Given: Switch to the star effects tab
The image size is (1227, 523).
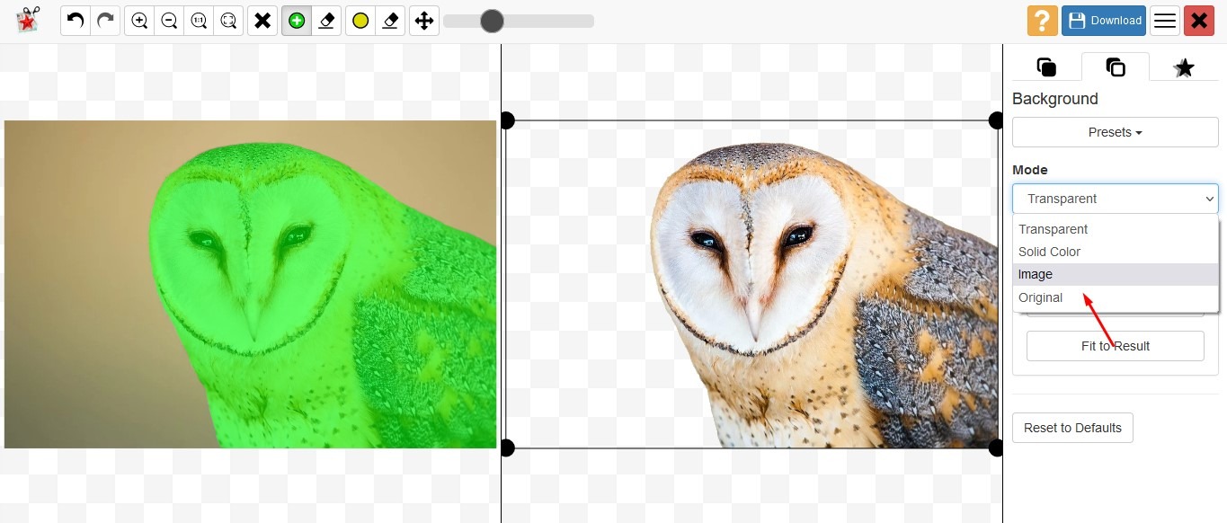Looking at the screenshot, I should (x=1185, y=67).
